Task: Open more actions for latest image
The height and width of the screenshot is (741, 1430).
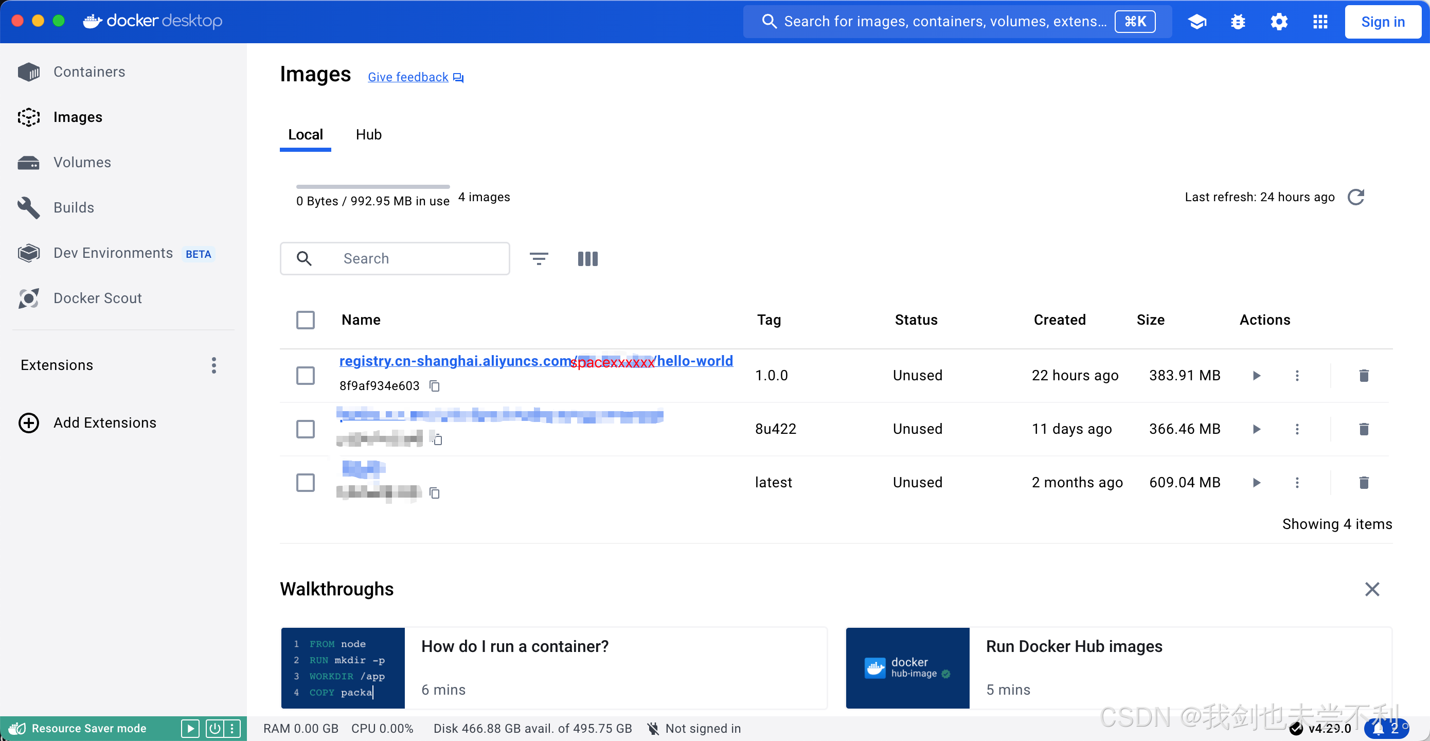Action: [1297, 482]
